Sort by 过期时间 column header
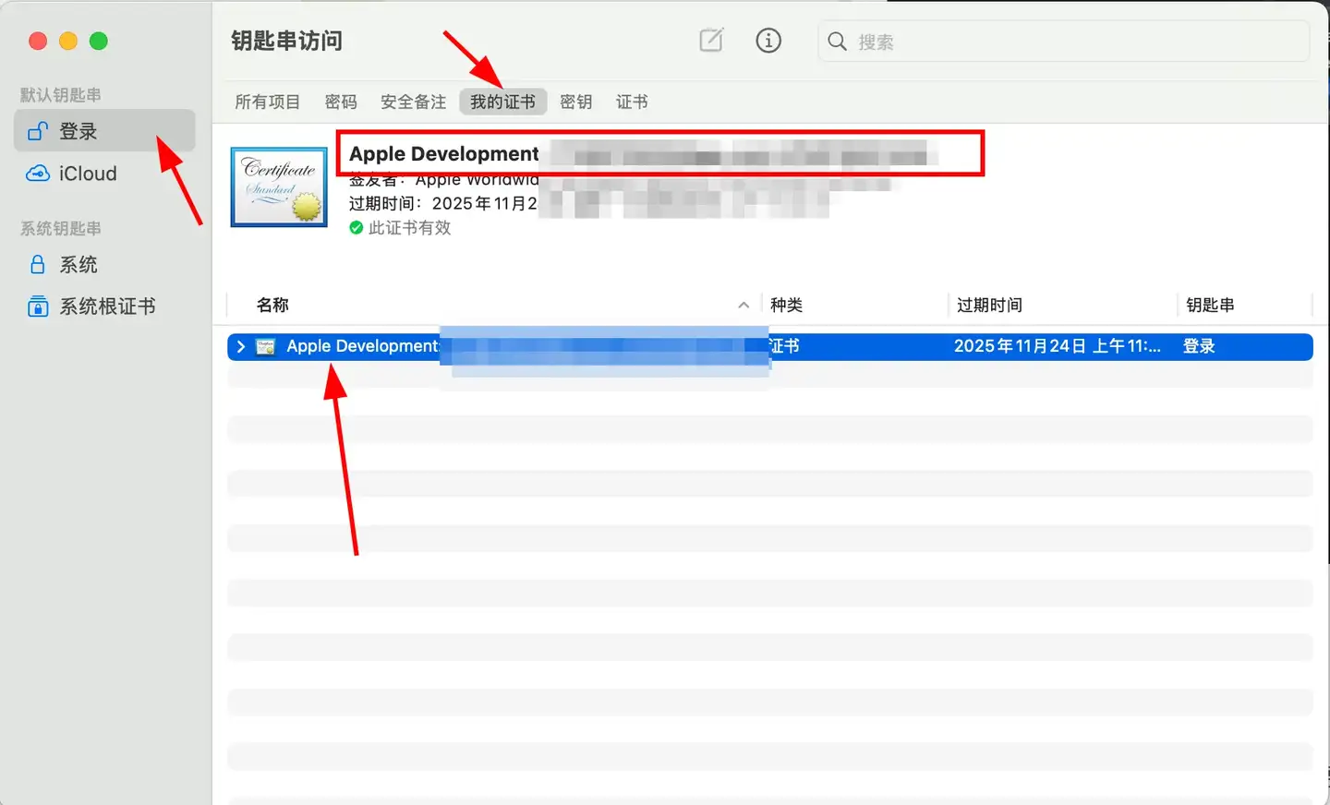This screenshot has height=805, width=1330. [x=989, y=305]
